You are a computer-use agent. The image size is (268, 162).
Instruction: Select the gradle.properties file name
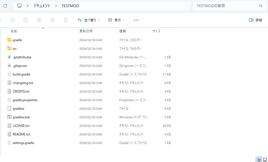(25, 100)
